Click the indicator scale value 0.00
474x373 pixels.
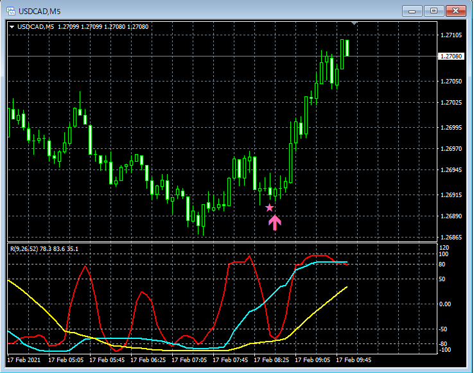(445, 304)
